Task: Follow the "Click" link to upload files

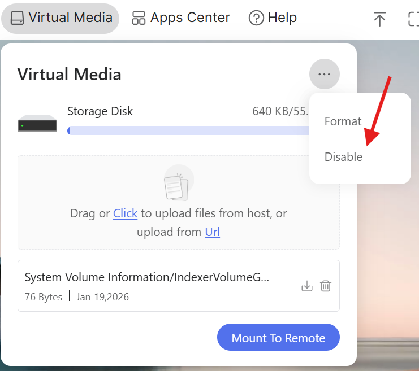Action: [x=125, y=213]
